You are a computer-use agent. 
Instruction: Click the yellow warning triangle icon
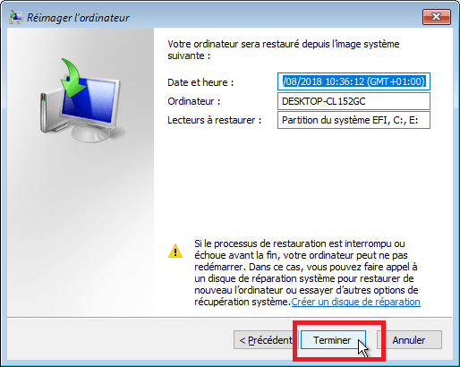click(175, 252)
